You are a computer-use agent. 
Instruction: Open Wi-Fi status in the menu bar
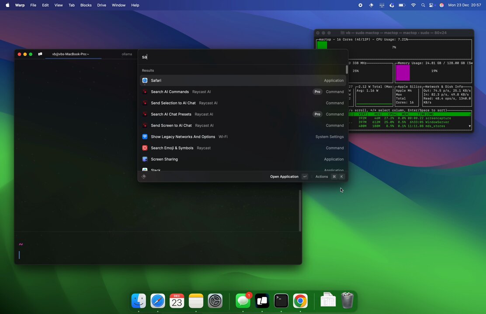(x=413, y=5)
